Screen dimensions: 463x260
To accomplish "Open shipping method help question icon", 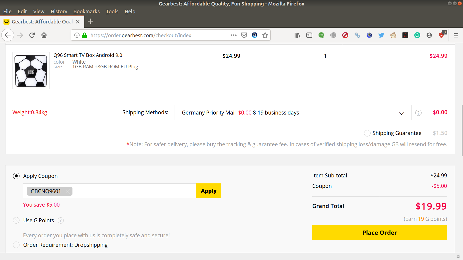I will click(418, 113).
